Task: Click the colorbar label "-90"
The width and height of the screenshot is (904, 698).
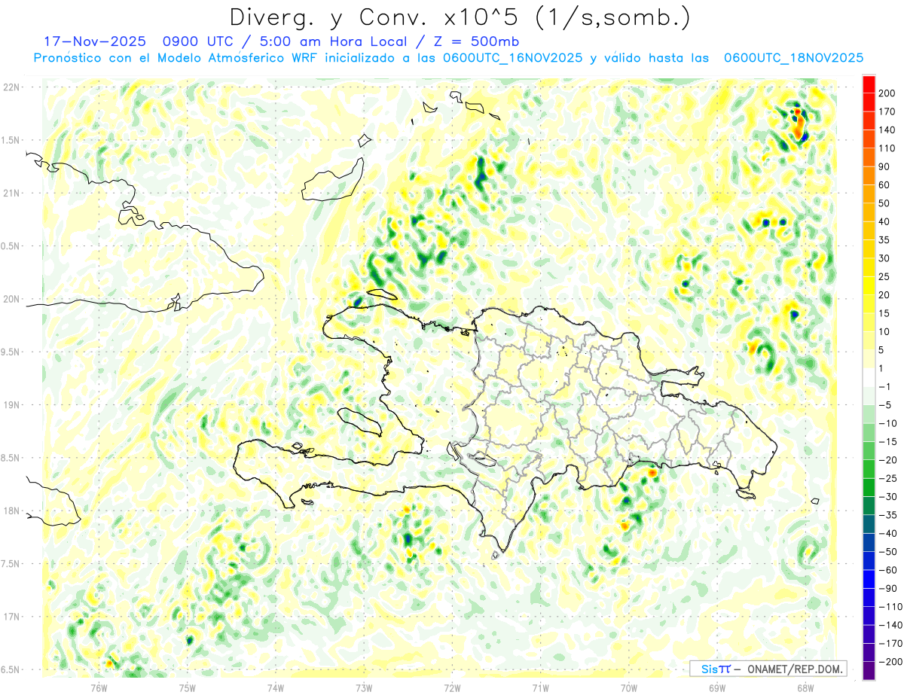Action: [890, 589]
